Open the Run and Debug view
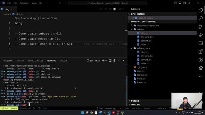Screen dimensions: 205x115 click(x=201, y=35)
